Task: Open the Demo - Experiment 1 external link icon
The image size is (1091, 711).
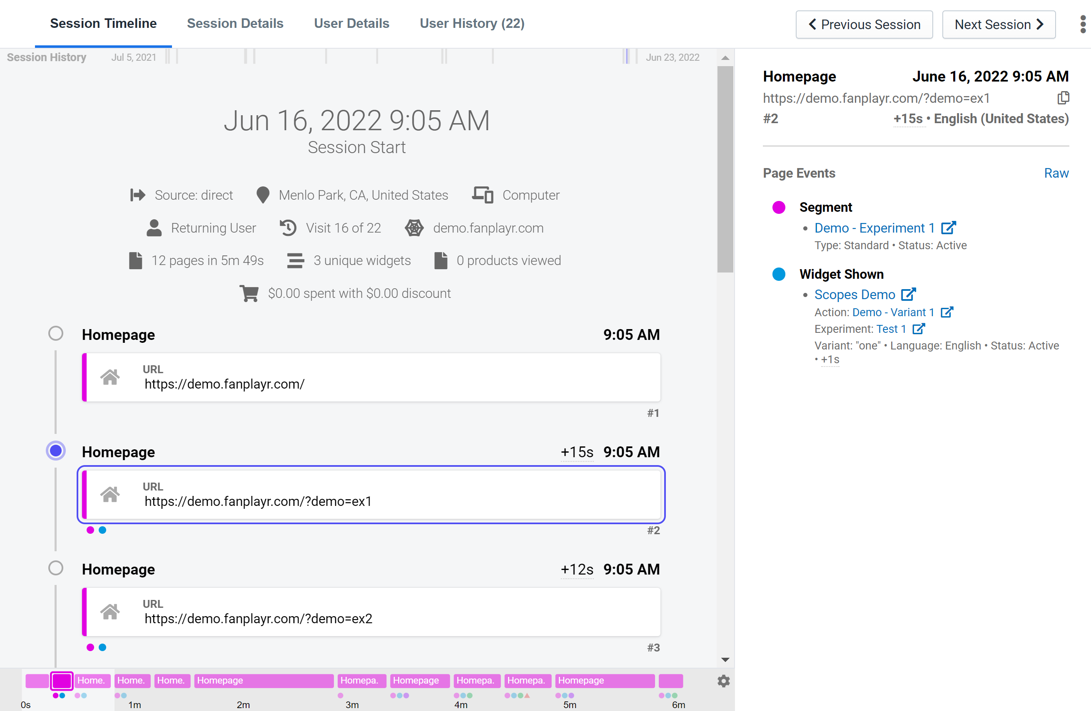Action: pos(949,228)
